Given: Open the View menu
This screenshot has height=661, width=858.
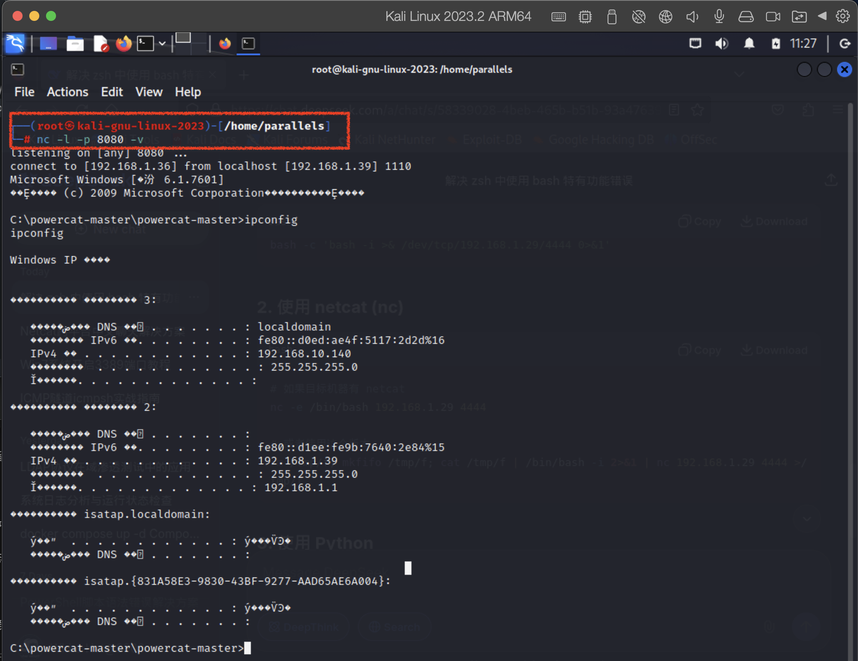Looking at the screenshot, I should [148, 92].
